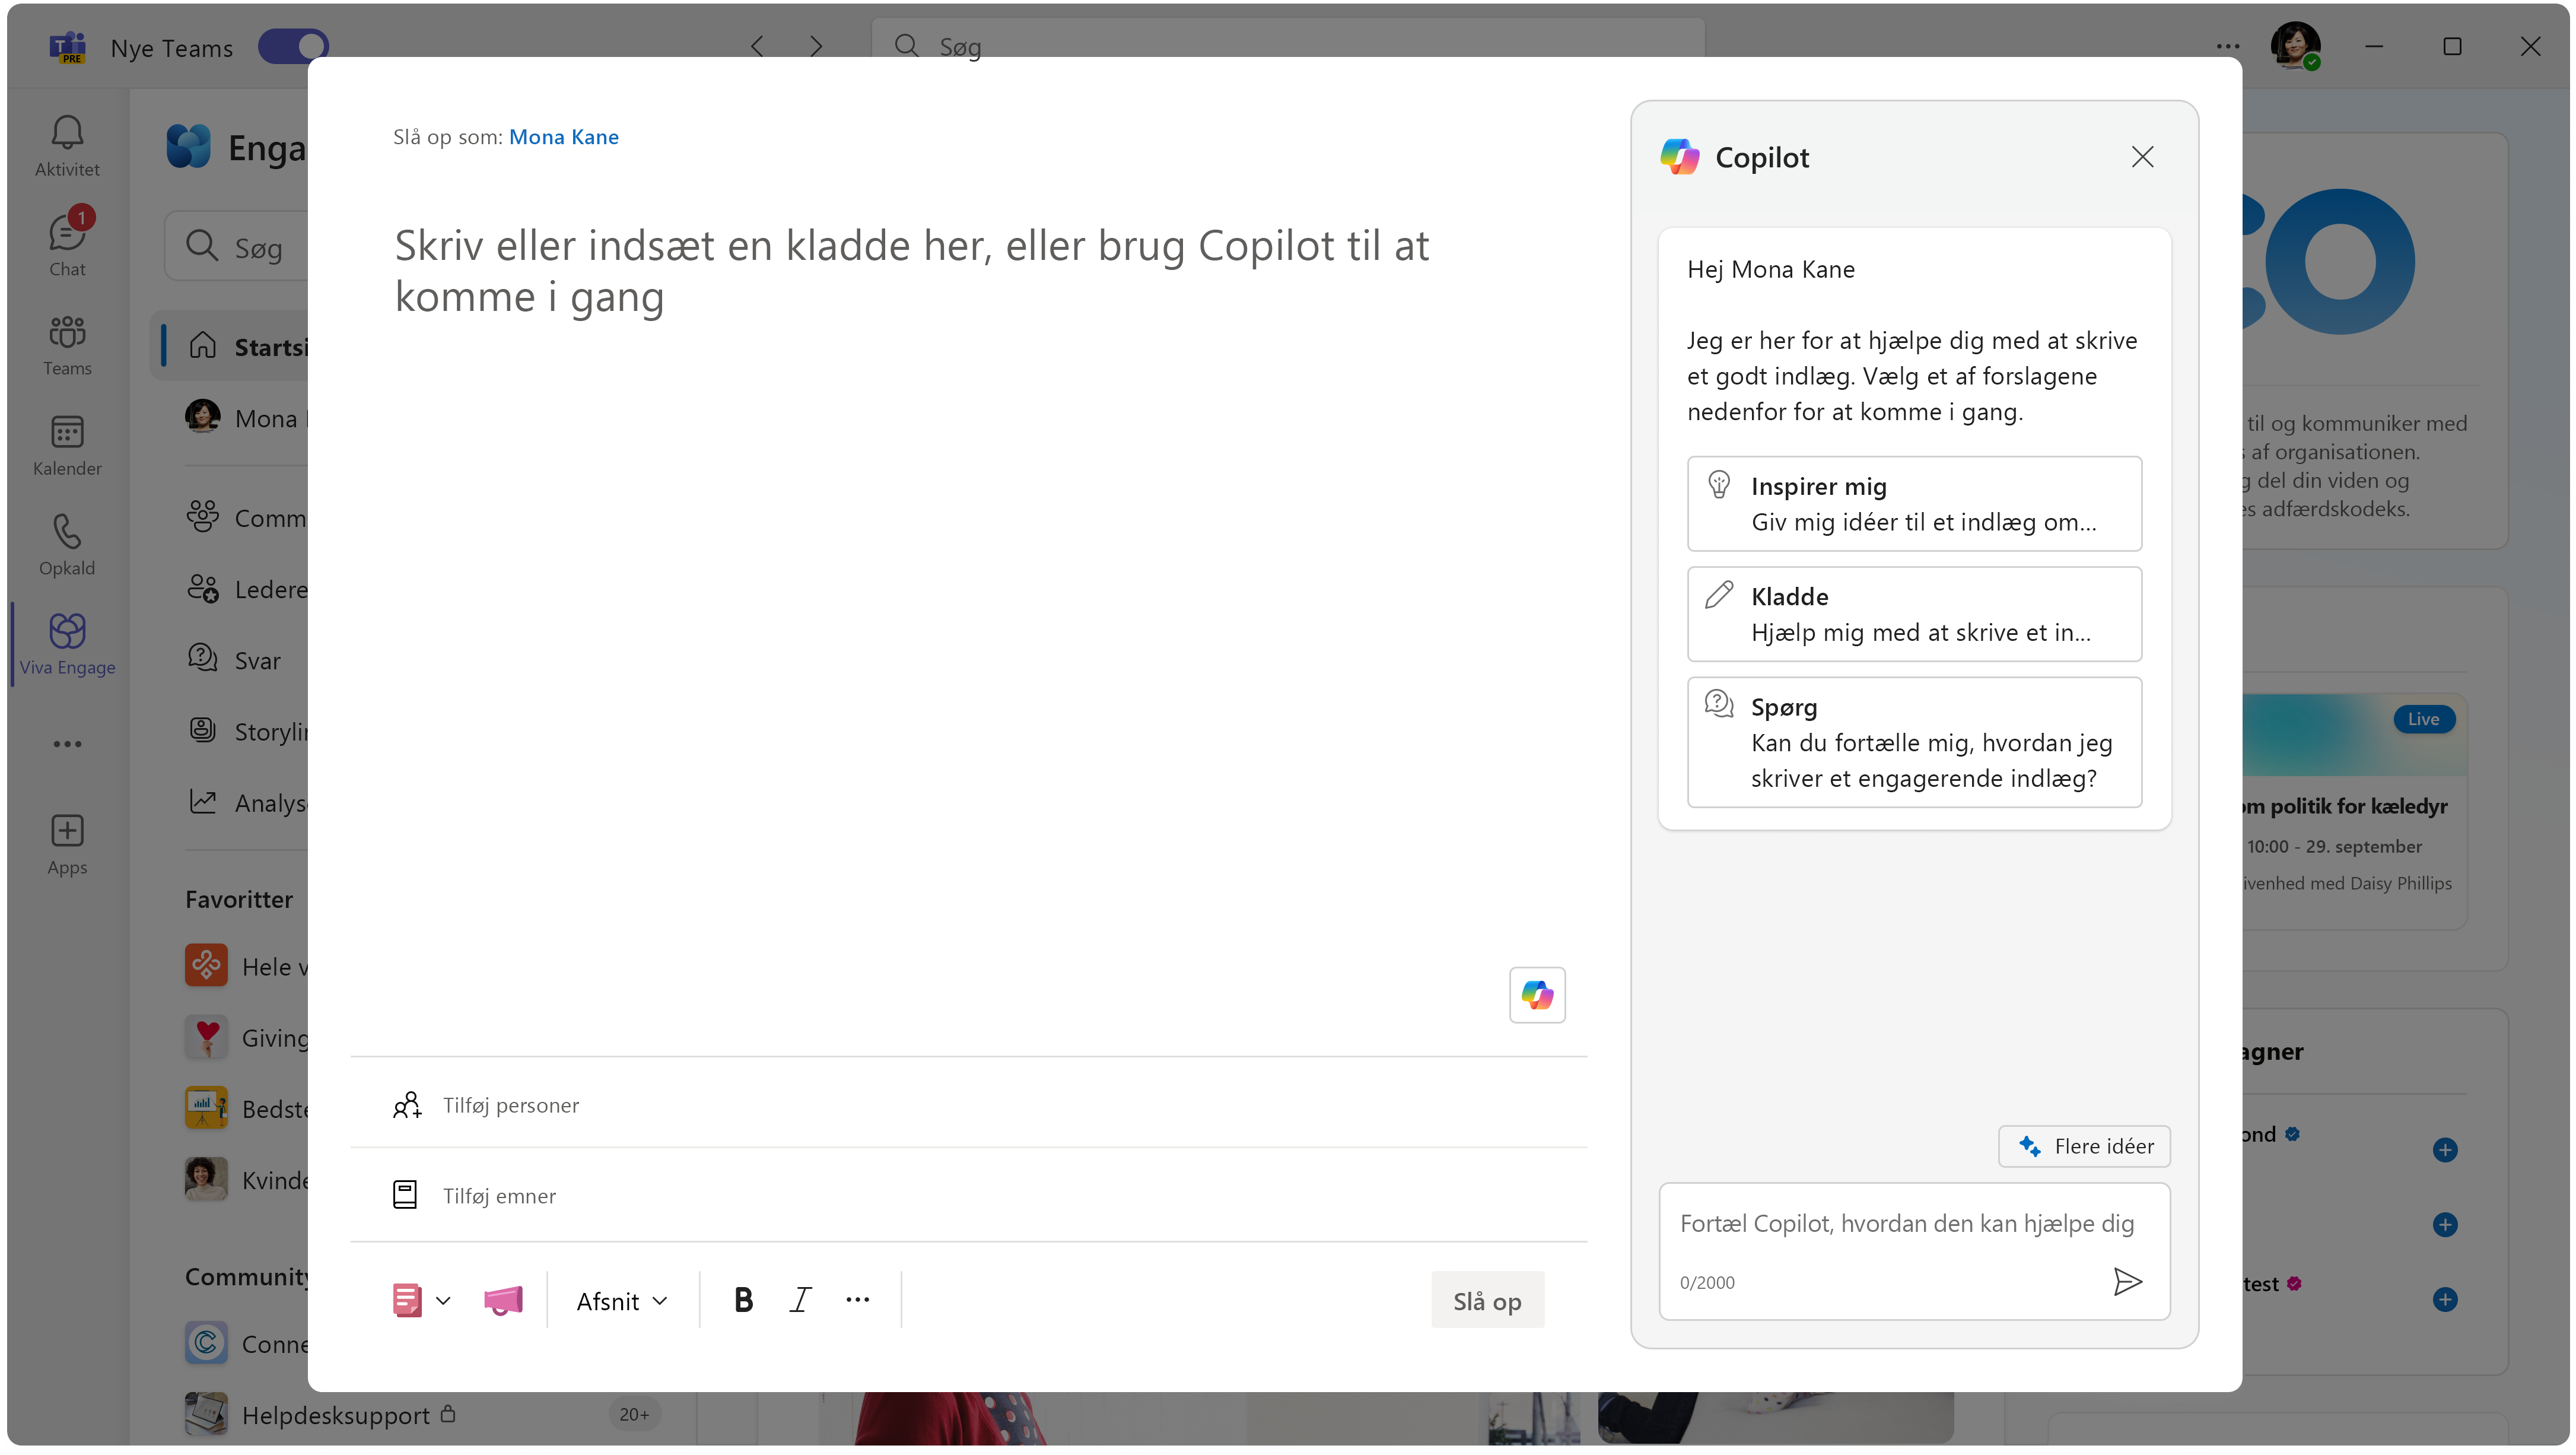Click the Mona Kane poster link
2576x1455 pixels.
(563, 137)
